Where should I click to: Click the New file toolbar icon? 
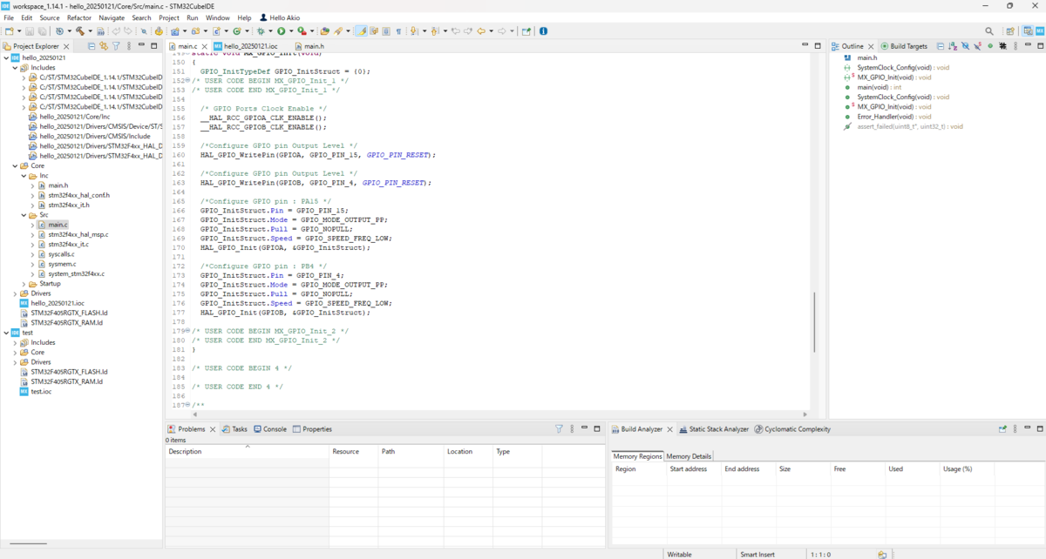click(x=10, y=31)
